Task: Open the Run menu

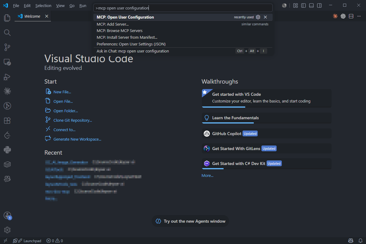Action: click(83, 5)
